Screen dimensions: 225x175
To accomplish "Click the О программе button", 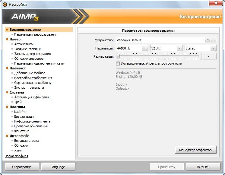I will [22, 167].
